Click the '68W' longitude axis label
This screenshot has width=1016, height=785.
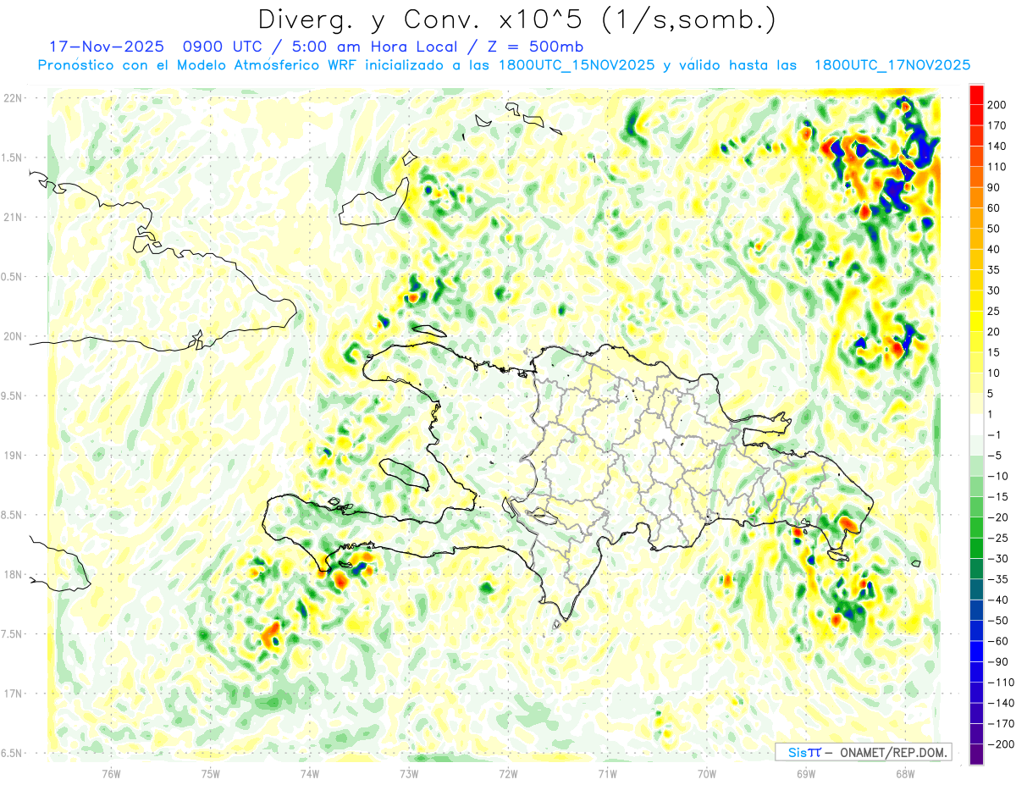point(905,773)
